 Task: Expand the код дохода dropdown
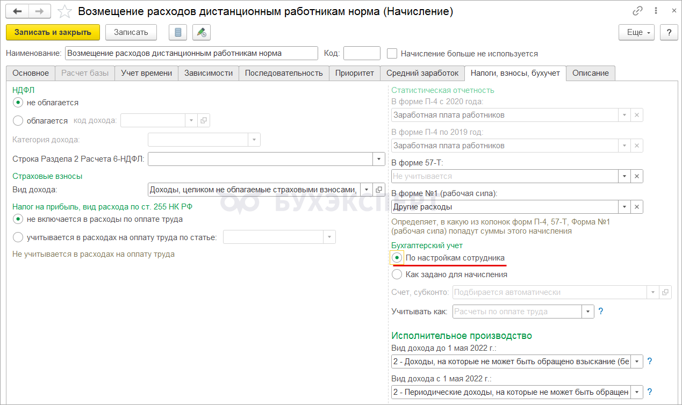click(192, 120)
